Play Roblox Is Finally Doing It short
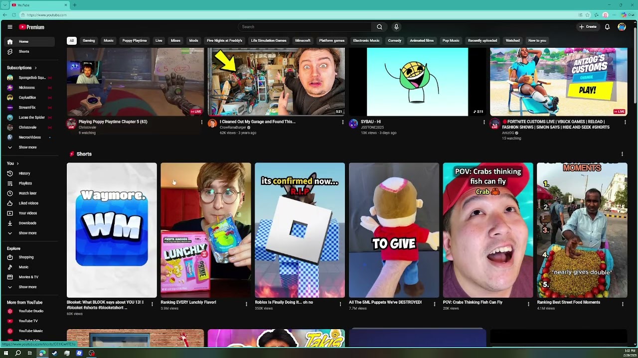 pos(300,230)
